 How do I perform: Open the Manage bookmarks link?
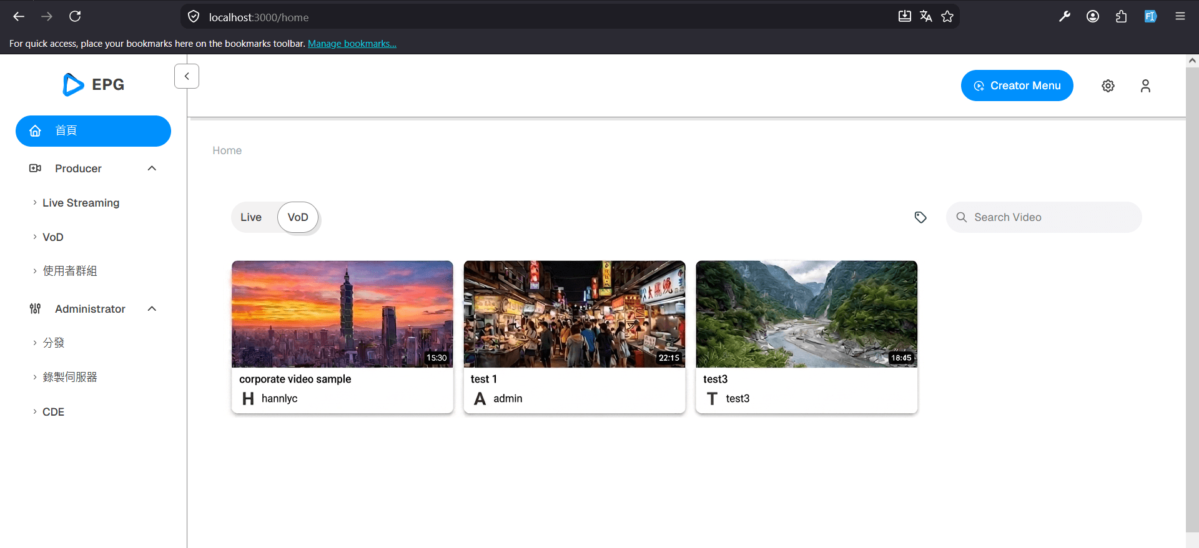352,44
